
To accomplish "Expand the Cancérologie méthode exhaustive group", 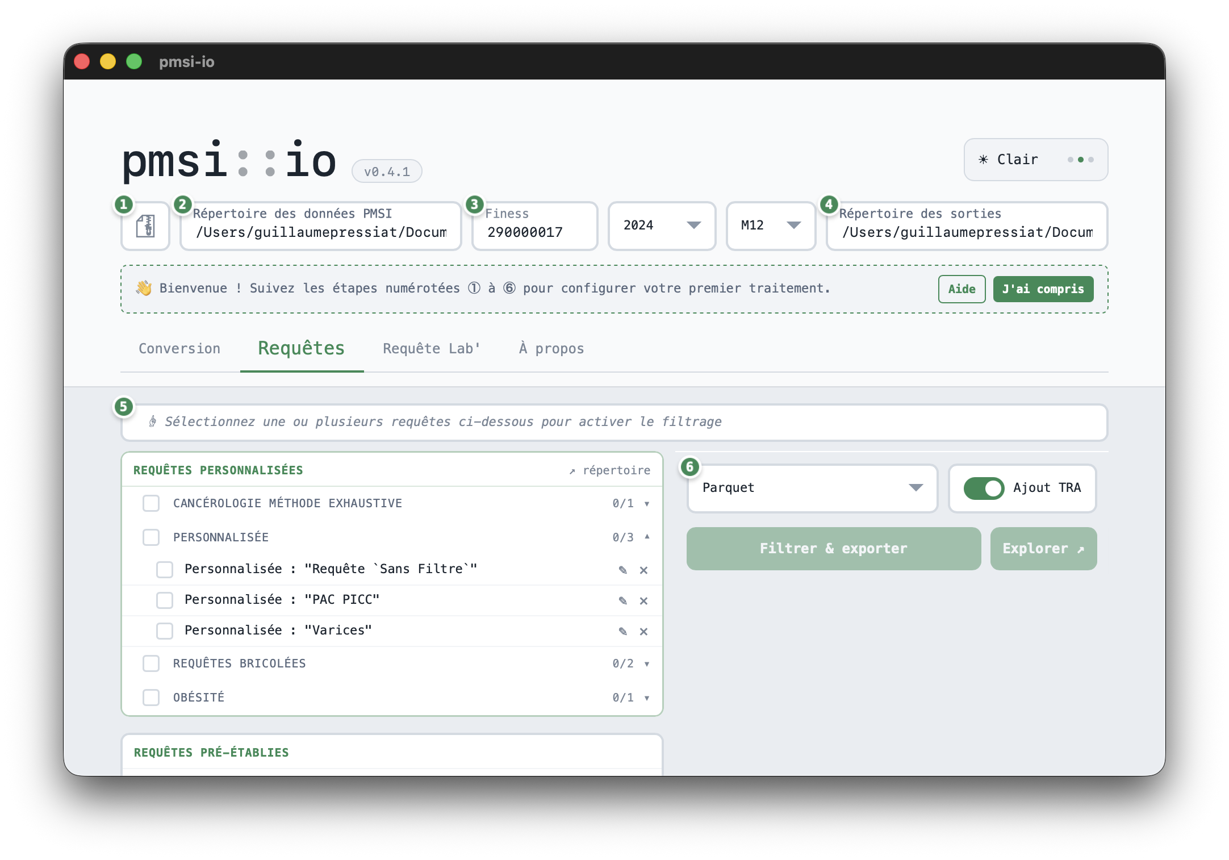I will tap(647, 504).
